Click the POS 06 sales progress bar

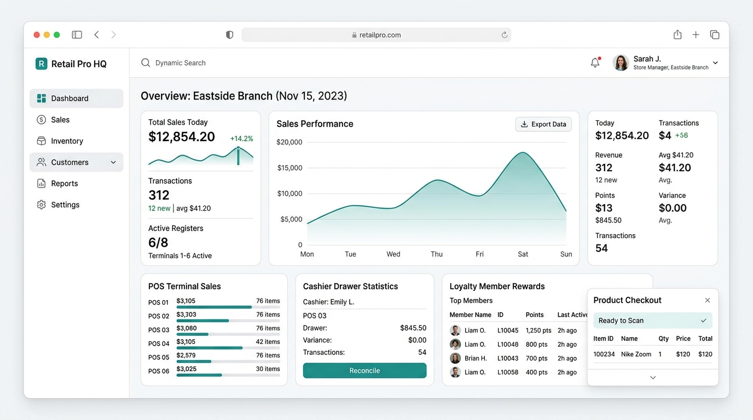pos(228,375)
